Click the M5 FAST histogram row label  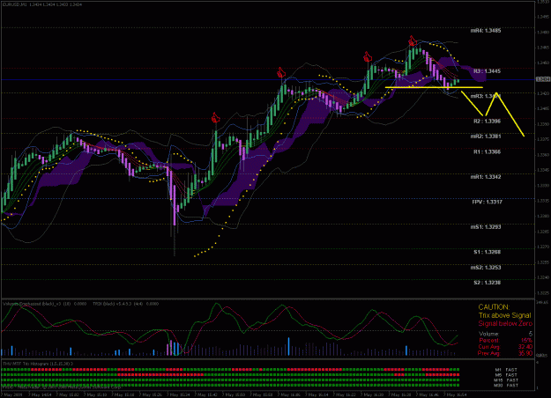coord(506,375)
